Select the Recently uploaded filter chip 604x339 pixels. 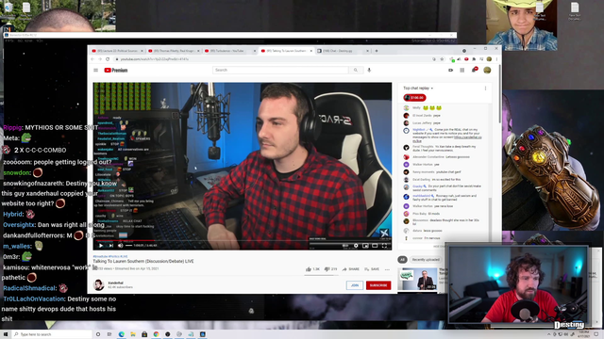[x=426, y=260]
